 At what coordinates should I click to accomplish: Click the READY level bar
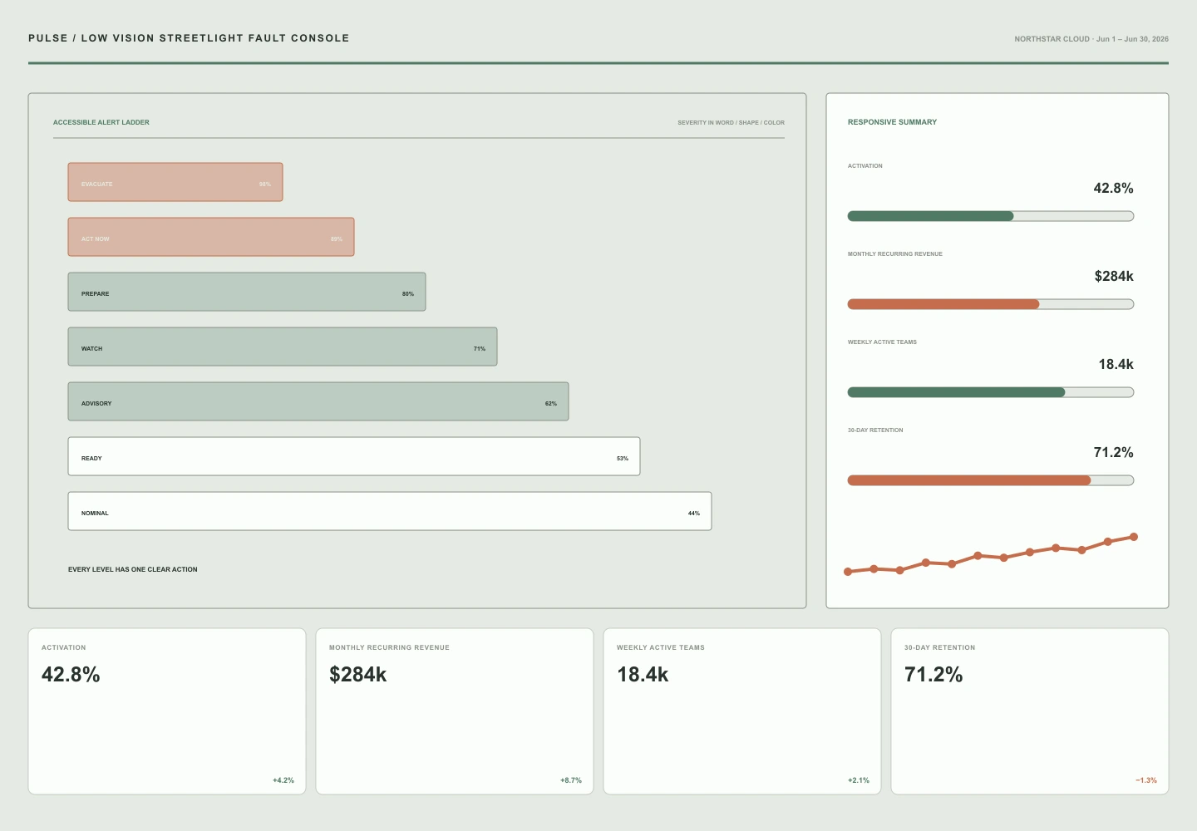pos(354,456)
